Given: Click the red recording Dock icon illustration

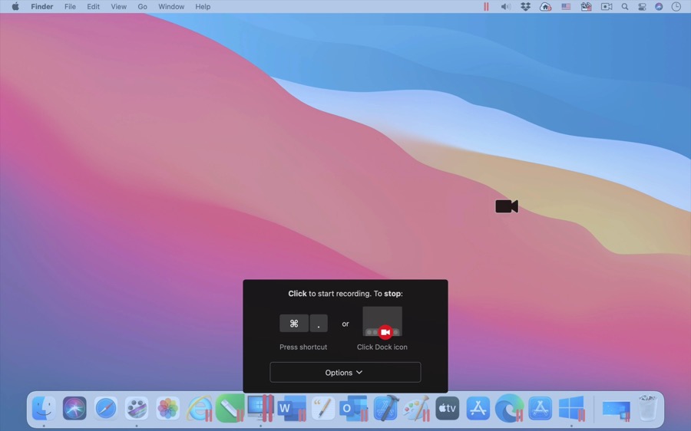Looking at the screenshot, I should pos(385,332).
